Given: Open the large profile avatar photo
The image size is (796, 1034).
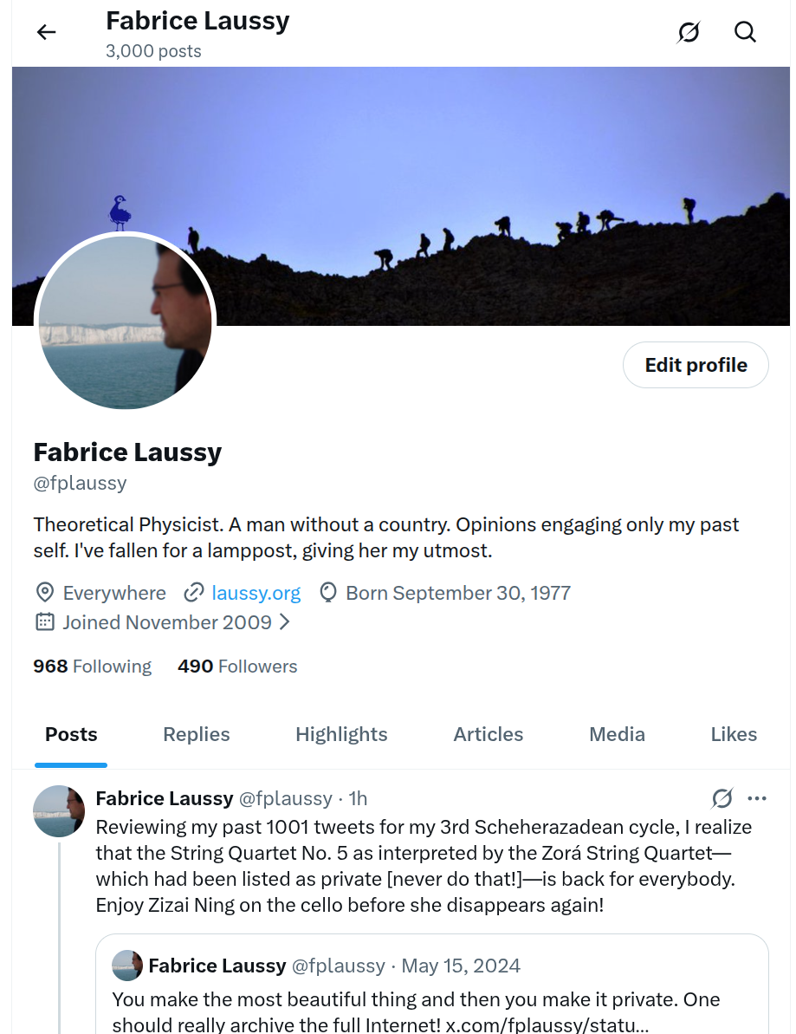Looking at the screenshot, I should 126,322.
